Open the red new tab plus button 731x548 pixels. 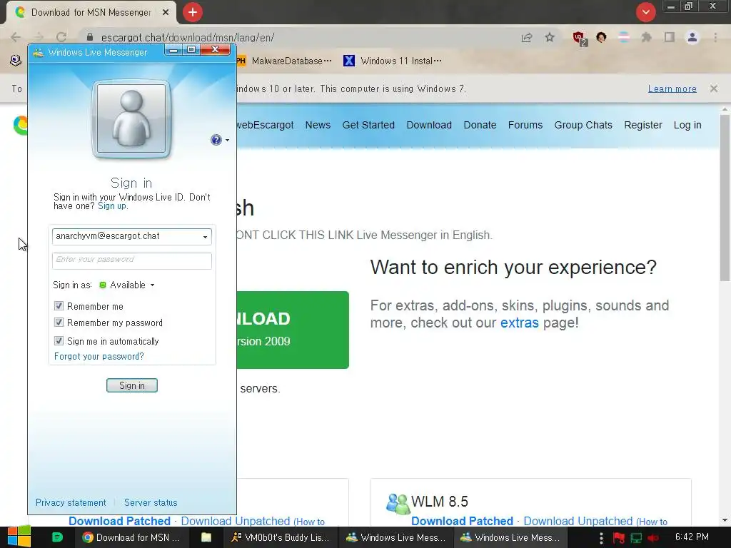(x=193, y=12)
